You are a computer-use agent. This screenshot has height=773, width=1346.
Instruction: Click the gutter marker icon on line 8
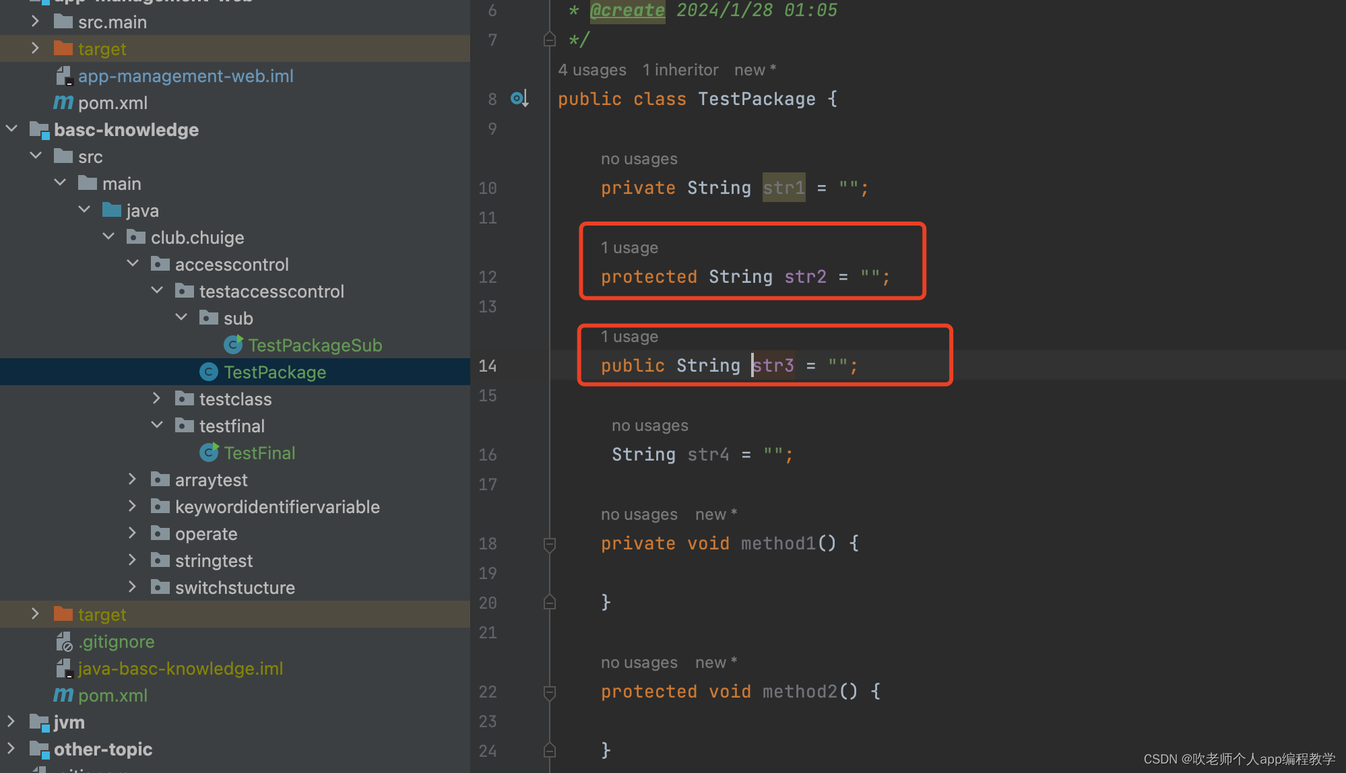519,98
